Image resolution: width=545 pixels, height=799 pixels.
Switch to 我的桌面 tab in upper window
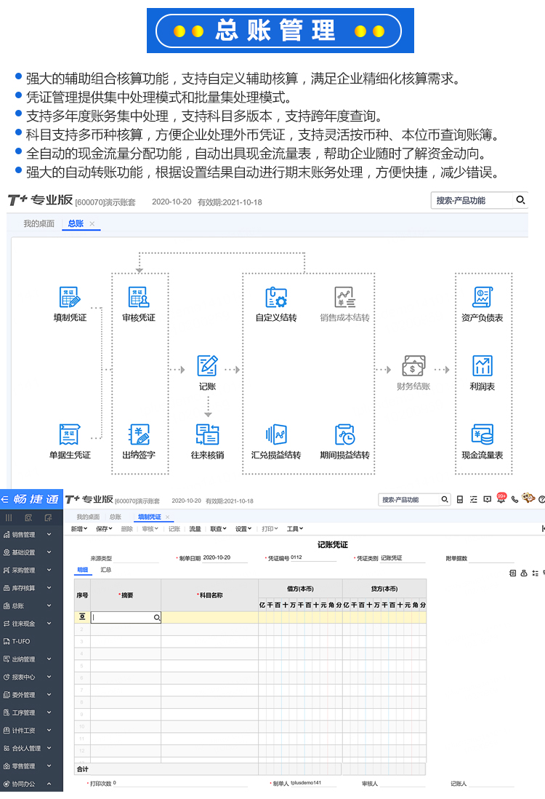click(x=39, y=223)
